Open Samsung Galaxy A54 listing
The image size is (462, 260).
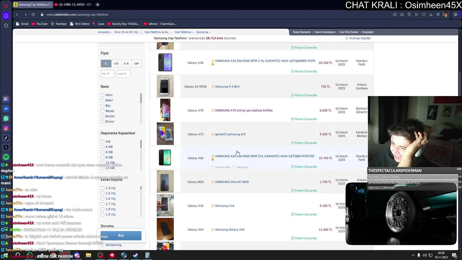[x=230, y=230]
